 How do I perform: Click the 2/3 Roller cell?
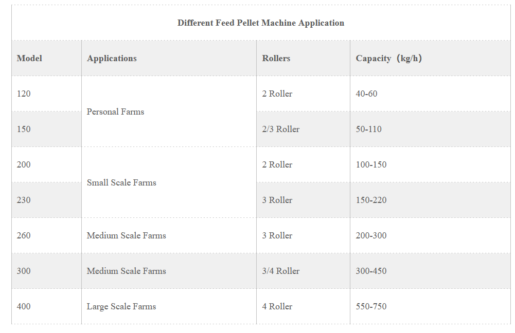[280, 129]
